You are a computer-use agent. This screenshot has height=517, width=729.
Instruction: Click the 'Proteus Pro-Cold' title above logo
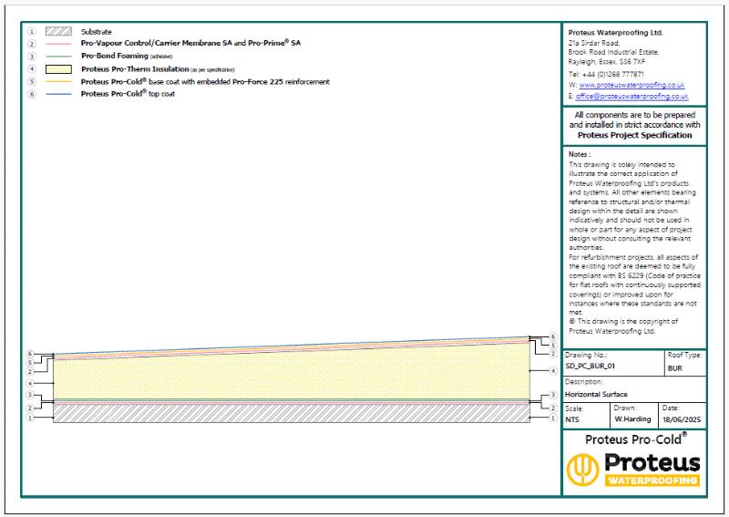click(635, 439)
